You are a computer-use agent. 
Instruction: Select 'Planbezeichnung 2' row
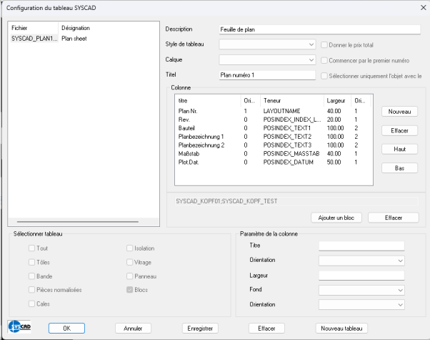click(x=273, y=145)
